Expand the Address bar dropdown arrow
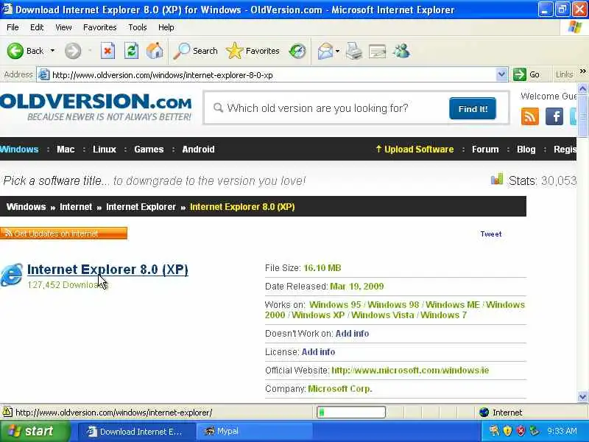This screenshot has width=589, height=442. (501, 75)
